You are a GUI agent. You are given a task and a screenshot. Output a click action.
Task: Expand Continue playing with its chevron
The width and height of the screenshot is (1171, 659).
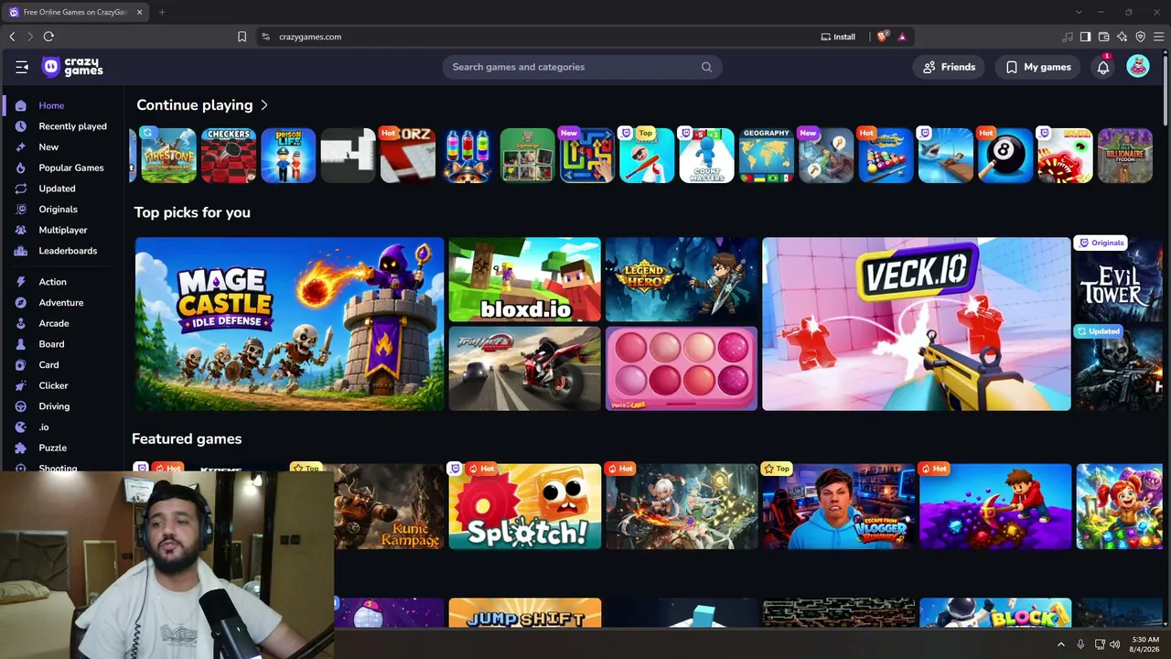click(264, 105)
